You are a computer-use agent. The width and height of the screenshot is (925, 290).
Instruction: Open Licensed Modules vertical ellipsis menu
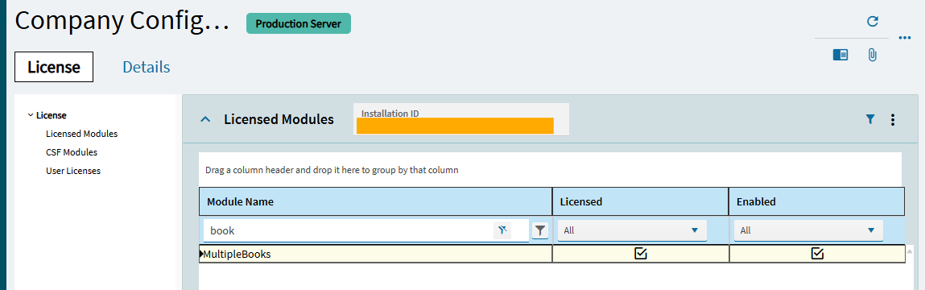893,120
